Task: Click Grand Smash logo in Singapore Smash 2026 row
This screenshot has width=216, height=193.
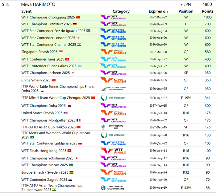Action: pyautogui.click(x=113, y=52)
